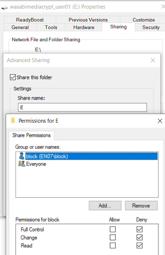The image size is (165, 255).
Task: Open the Share Permissions tab
Action: coord(31,135)
